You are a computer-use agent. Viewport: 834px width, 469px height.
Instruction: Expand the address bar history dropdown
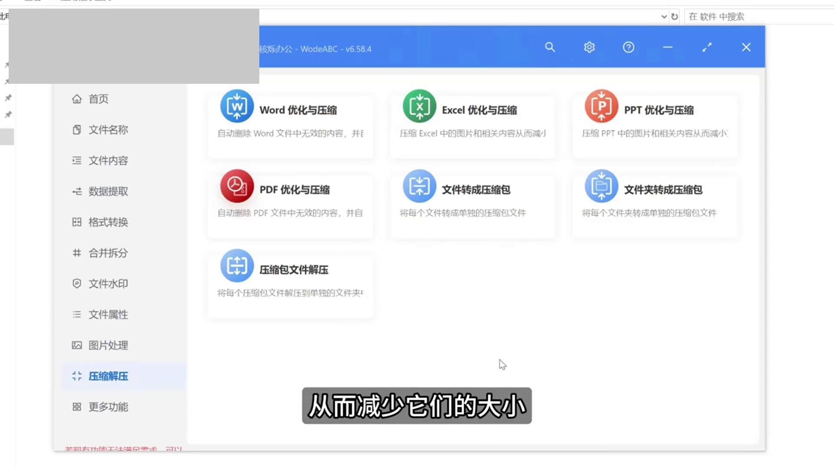click(x=664, y=17)
